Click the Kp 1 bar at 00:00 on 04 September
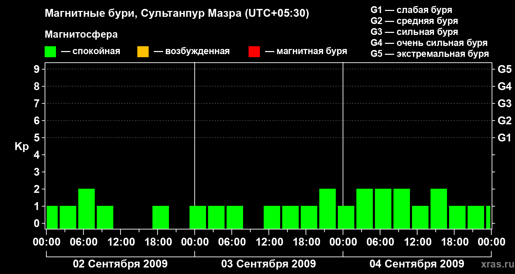Screen dimensions: 515x274 (346, 217)
